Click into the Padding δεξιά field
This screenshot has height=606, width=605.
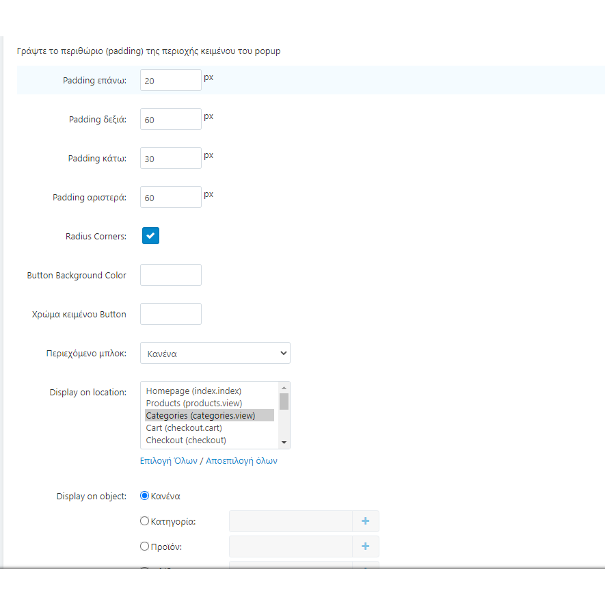click(171, 120)
